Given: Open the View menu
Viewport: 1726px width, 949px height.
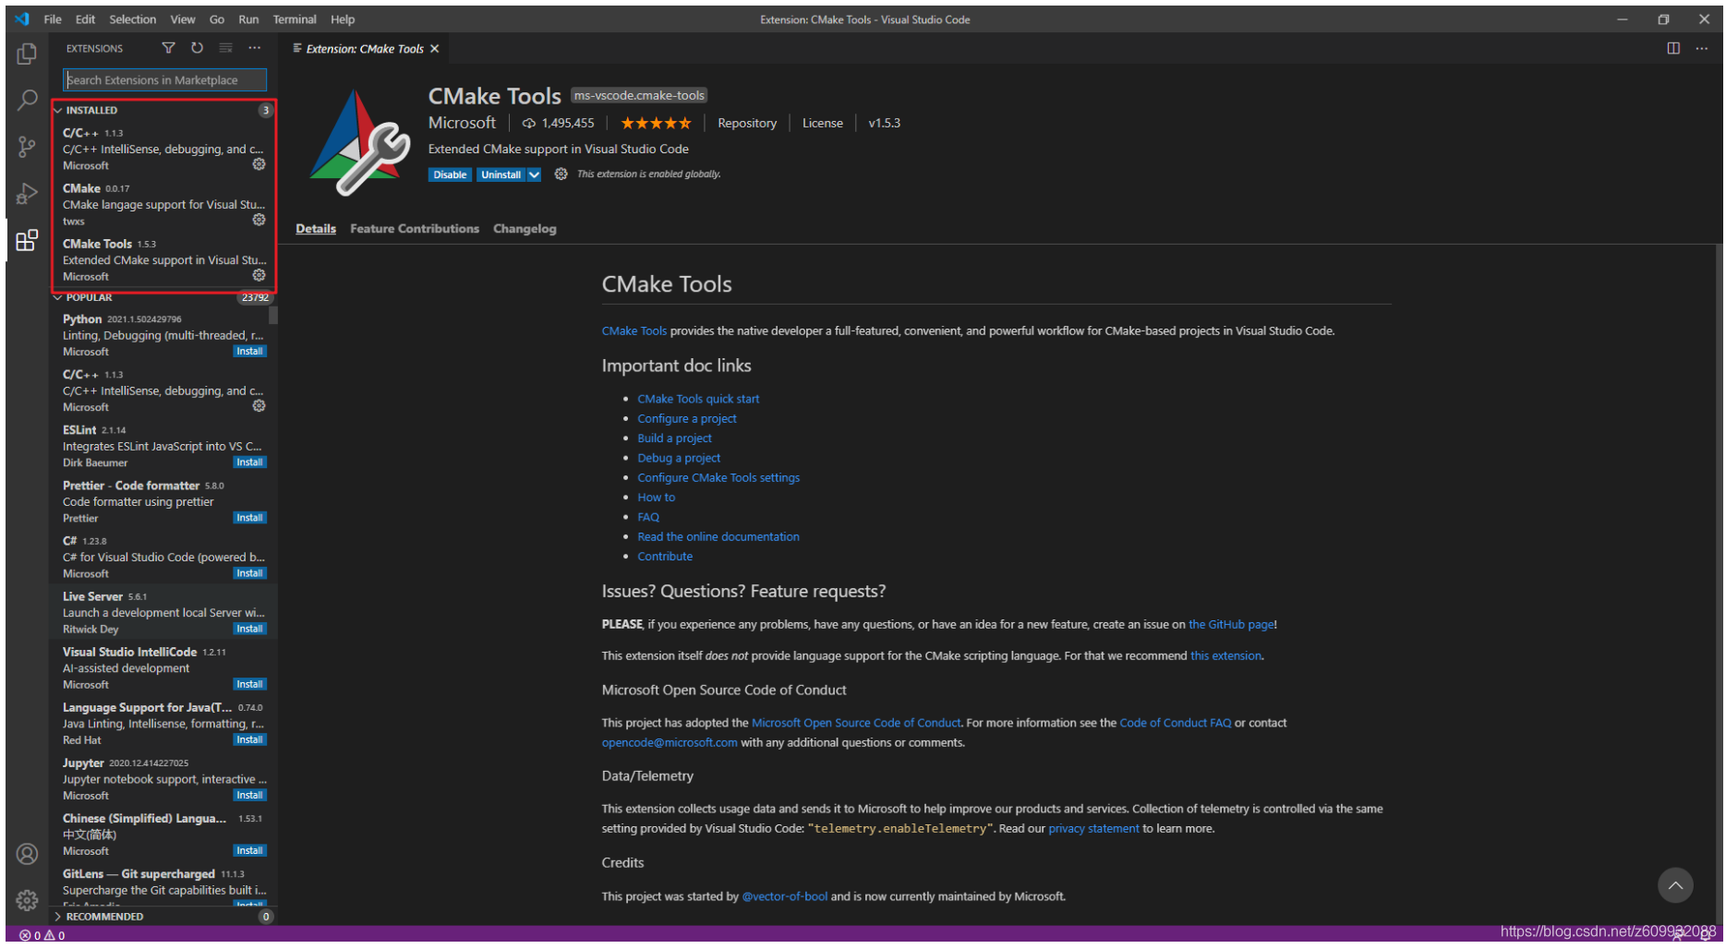Looking at the screenshot, I should (x=182, y=19).
